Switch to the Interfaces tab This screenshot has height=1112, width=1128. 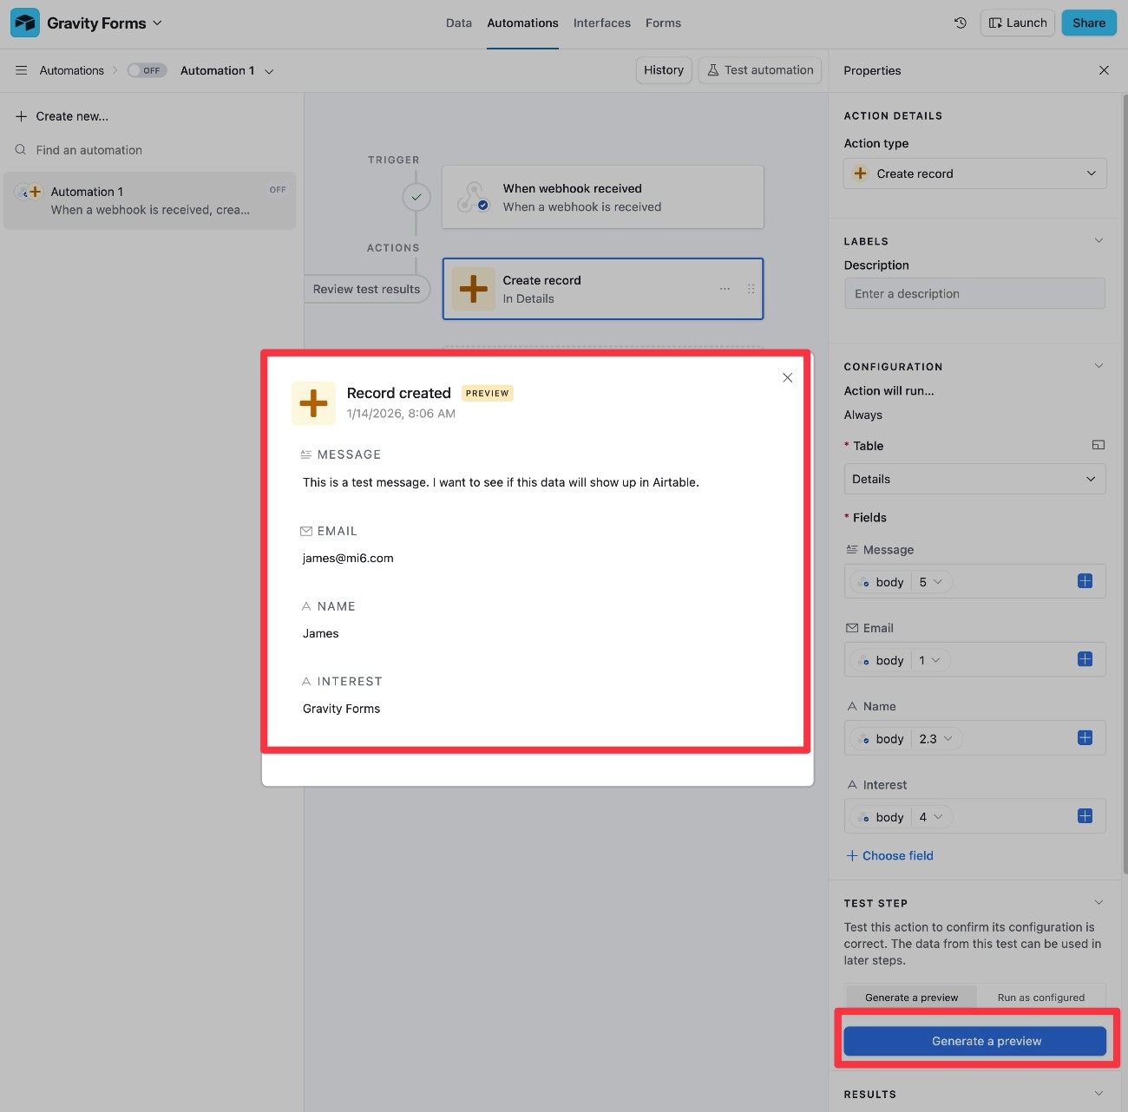[601, 23]
